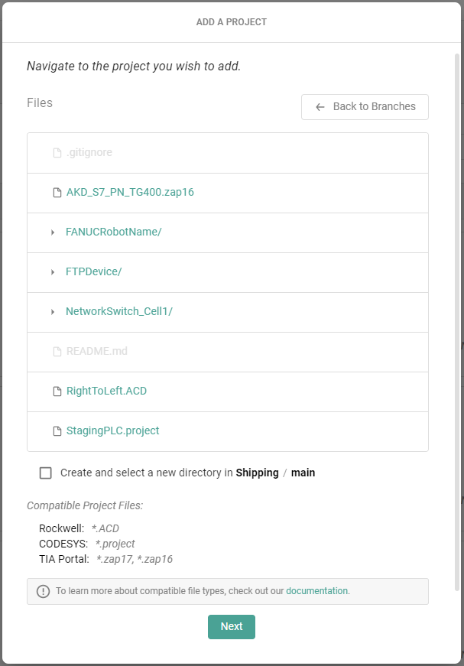Click the file icon beside RightToLeft.ACD
464x666 pixels.
(x=57, y=391)
